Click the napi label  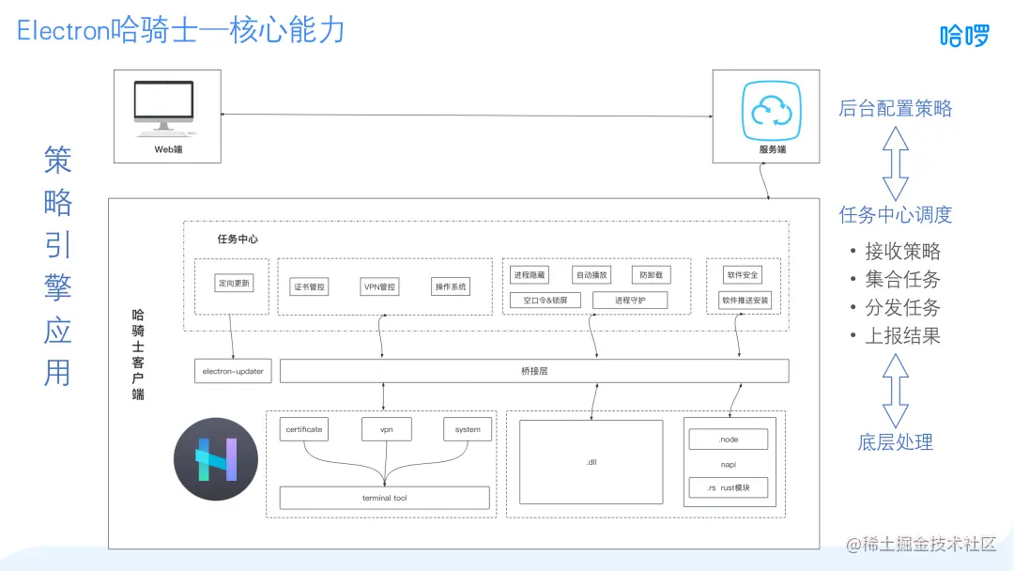point(729,464)
